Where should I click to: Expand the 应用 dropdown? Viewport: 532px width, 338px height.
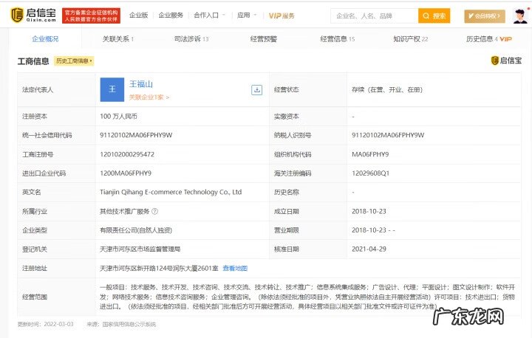click(247, 15)
